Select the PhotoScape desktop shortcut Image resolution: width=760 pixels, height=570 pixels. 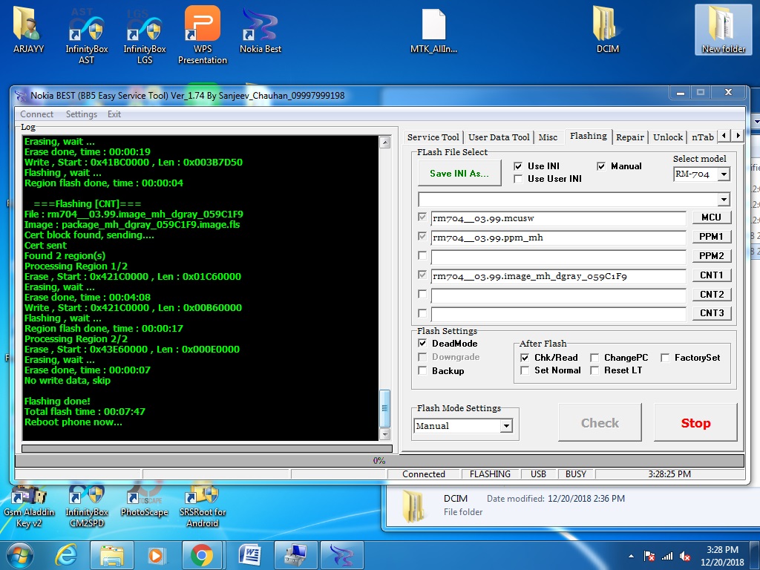145,501
